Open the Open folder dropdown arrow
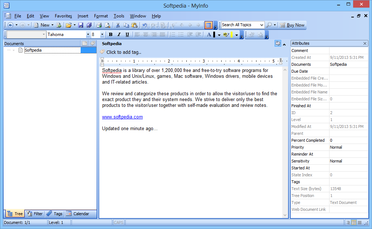 pos(74,25)
